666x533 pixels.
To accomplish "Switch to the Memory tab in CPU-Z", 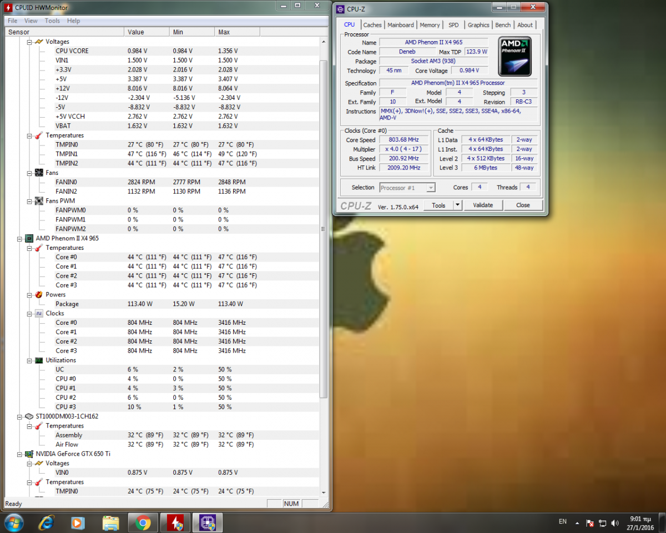I will click(x=430, y=25).
